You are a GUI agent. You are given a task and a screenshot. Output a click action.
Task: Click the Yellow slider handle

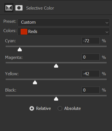35,82
